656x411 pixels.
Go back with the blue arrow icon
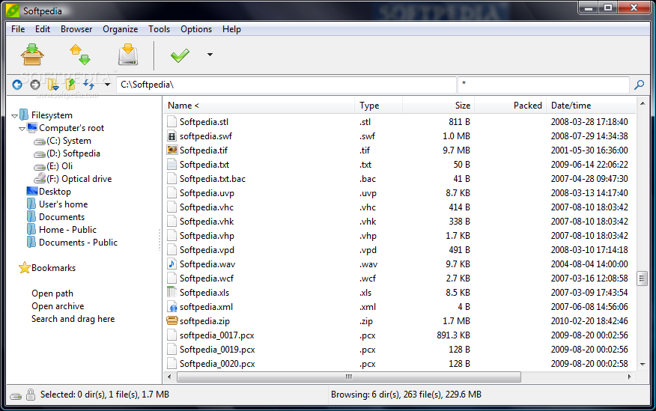pos(17,85)
